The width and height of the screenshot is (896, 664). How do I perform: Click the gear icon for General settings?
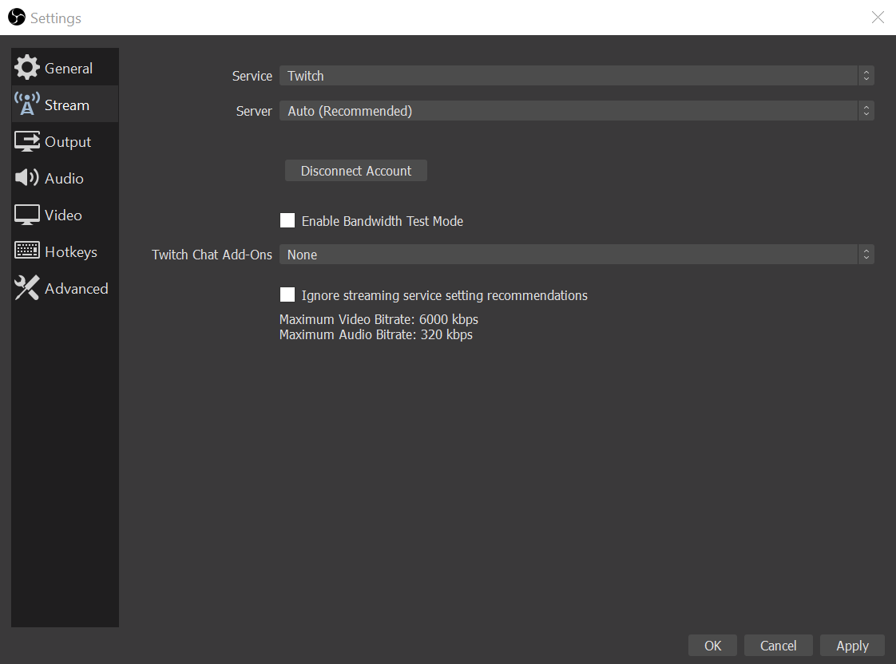(x=27, y=68)
